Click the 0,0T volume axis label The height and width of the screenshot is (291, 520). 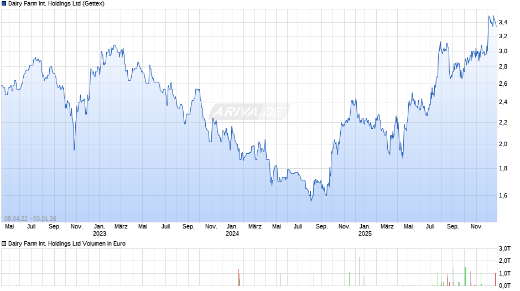pyautogui.click(x=505, y=285)
